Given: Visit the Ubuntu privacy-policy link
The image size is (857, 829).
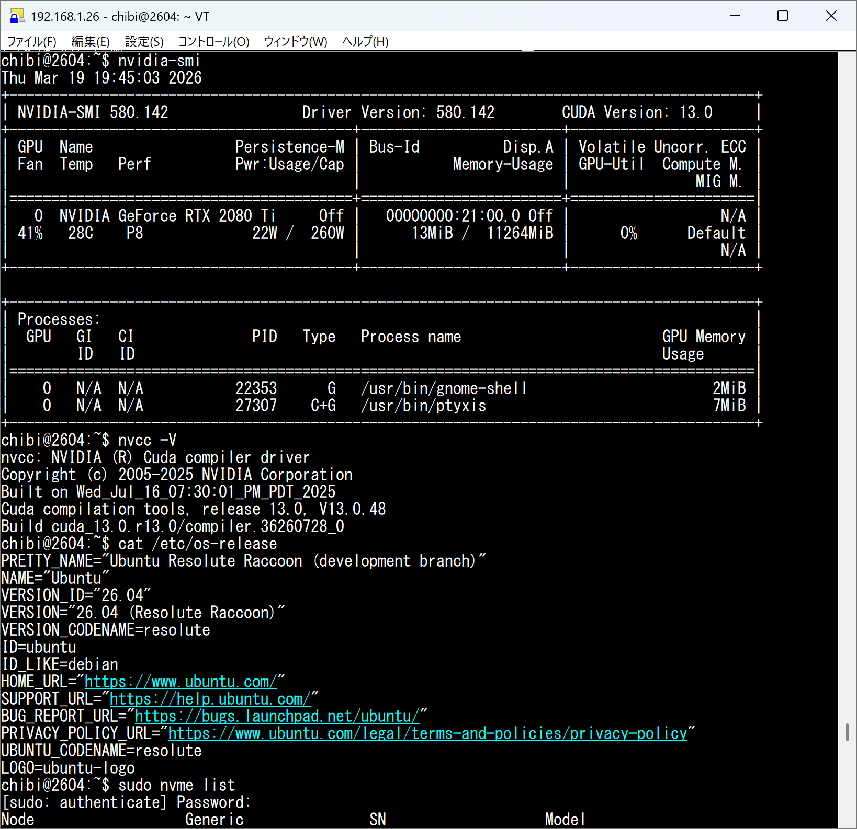Looking at the screenshot, I should pyautogui.click(x=427, y=733).
